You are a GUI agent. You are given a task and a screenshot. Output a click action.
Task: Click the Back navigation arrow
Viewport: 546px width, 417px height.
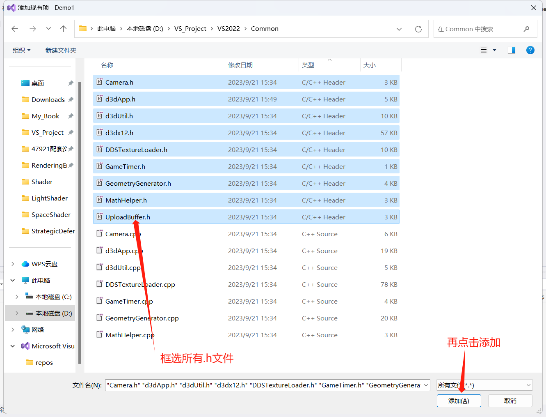coord(15,29)
